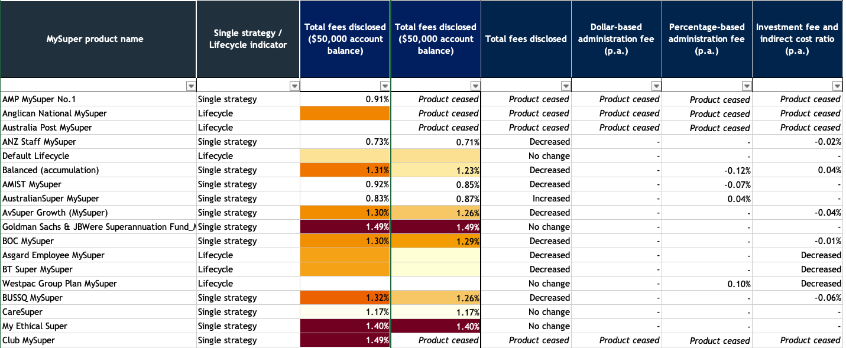Click the Lifecycle cell for Default Lifecycle row
Screen dimensions: 846x348
248,156
